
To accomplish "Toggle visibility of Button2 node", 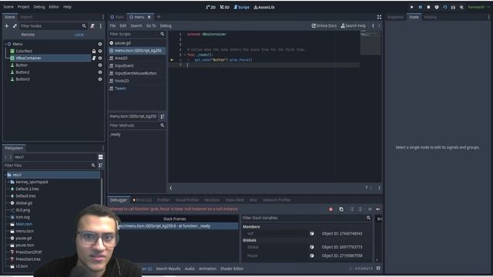I will [100, 72].
